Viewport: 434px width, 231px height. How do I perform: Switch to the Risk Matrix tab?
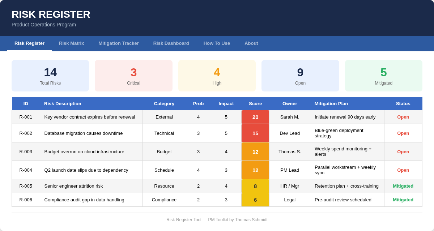click(x=71, y=43)
